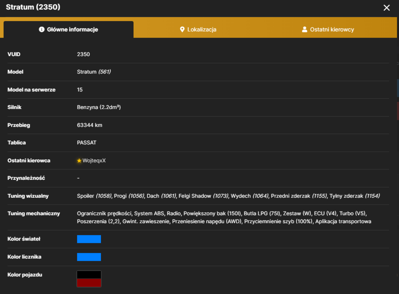
Task: Select the Model na serwerze value 15
Action: 80,89
